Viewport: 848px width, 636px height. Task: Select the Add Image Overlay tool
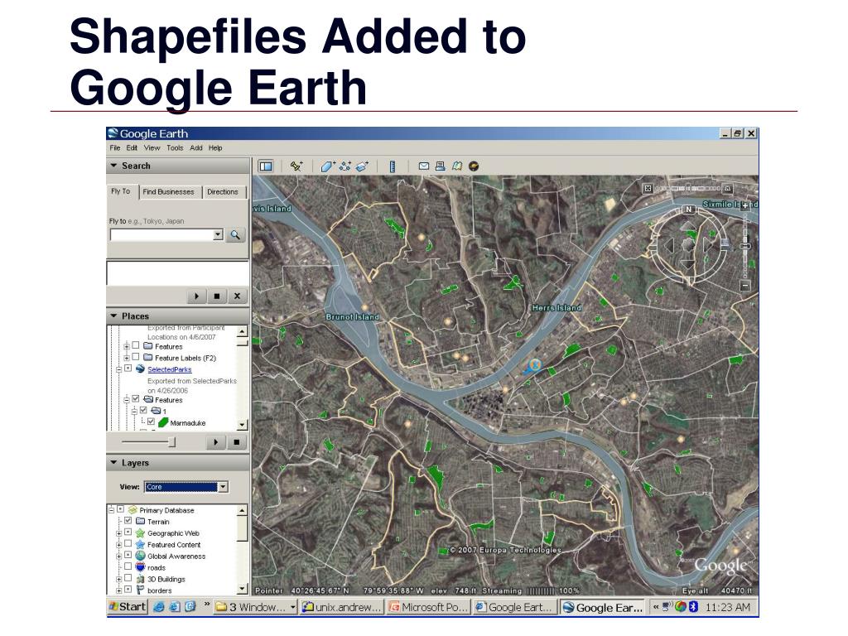(363, 166)
